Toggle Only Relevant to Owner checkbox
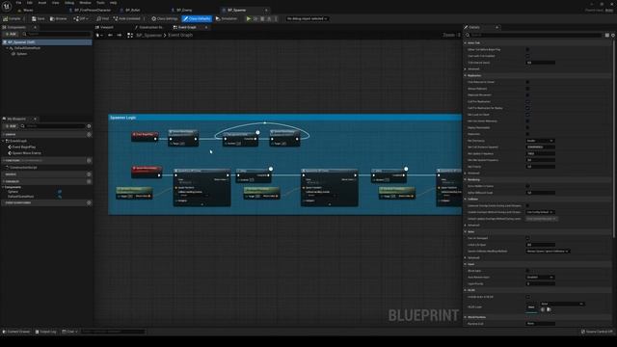Image resolution: width=617 pixels, height=347 pixels. click(527, 82)
